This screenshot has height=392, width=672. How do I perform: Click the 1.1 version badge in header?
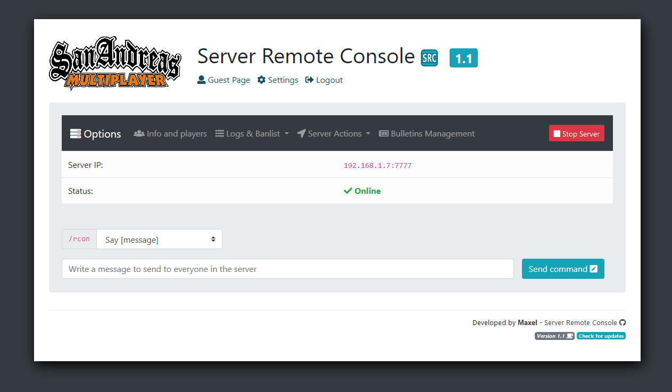[463, 58]
